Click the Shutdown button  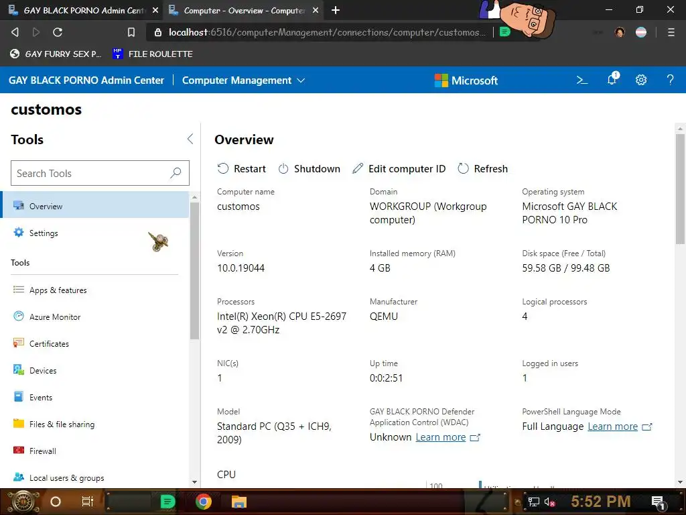(x=309, y=168)
